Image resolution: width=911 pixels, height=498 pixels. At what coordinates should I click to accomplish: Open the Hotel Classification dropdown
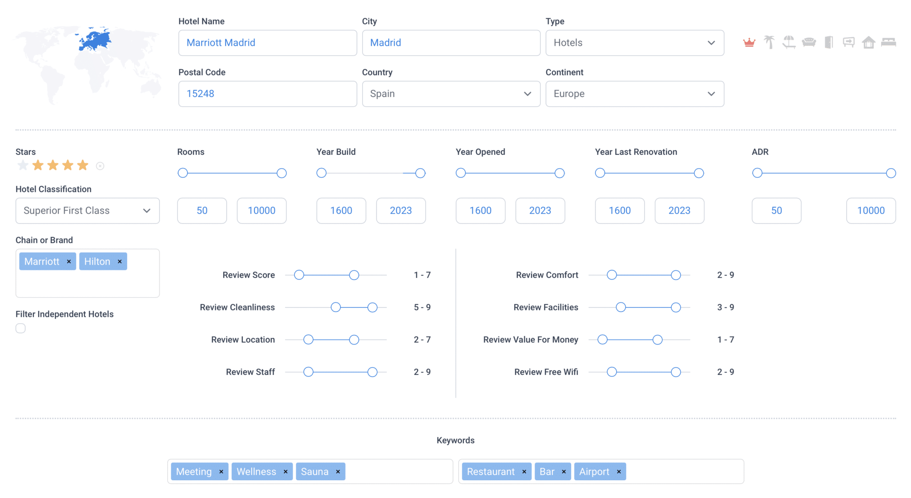click(x=87, y=210)
